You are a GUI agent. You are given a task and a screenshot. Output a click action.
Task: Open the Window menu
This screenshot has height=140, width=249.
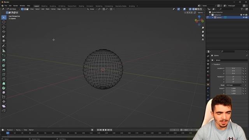[x=23, y=6]
